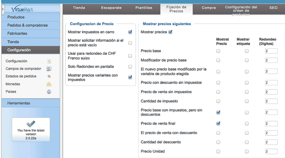
Task: Collapse the sidebar with the left arrow handle
Action: point(2,9)
